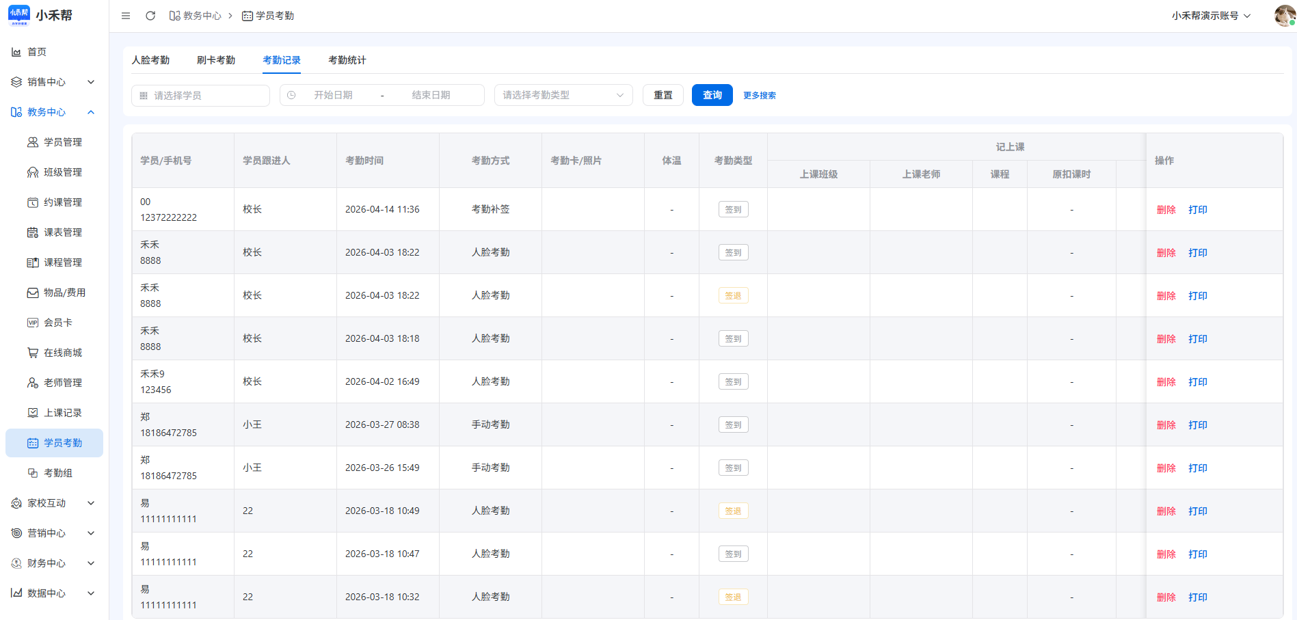Open 学员管理 in the sidebar

coord(62,142)
